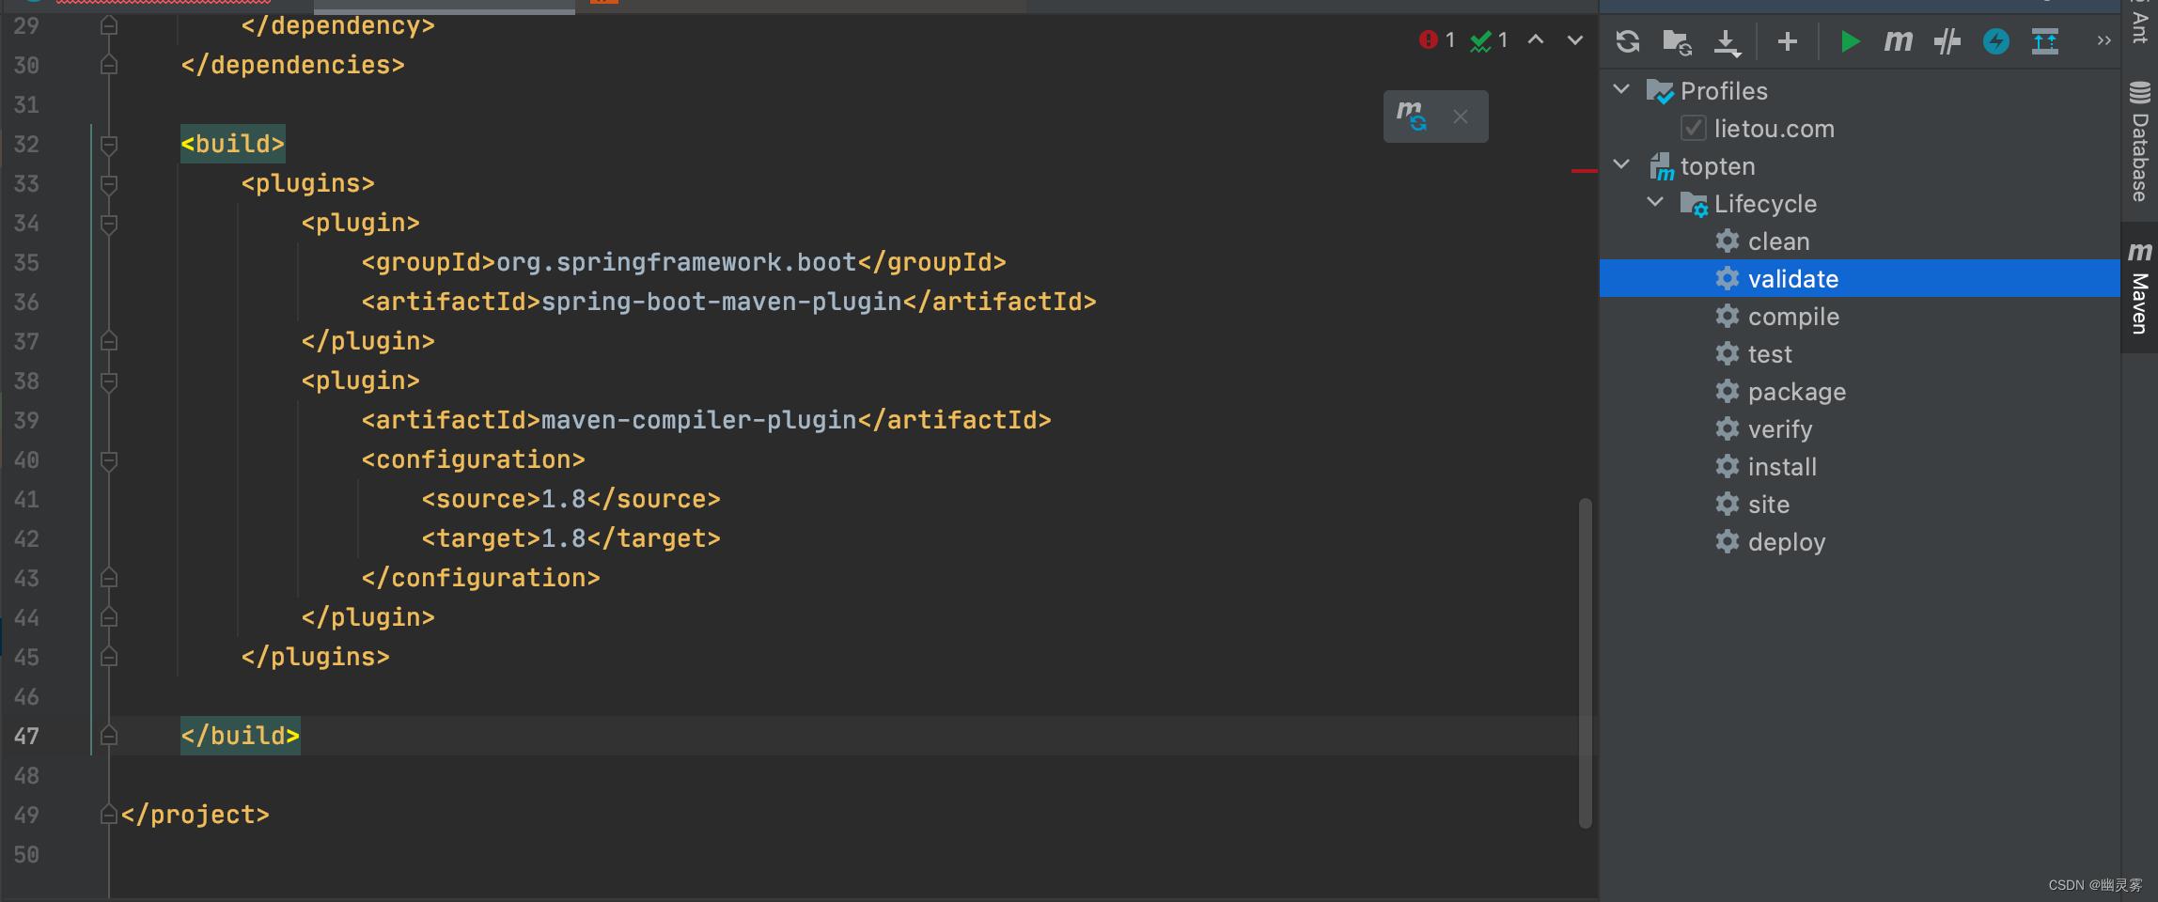The width and height of the screenshot is (2158, 902).
Task: Place cursor on spring-boot-maven-plugin artifactId
Action: [722, 302]
